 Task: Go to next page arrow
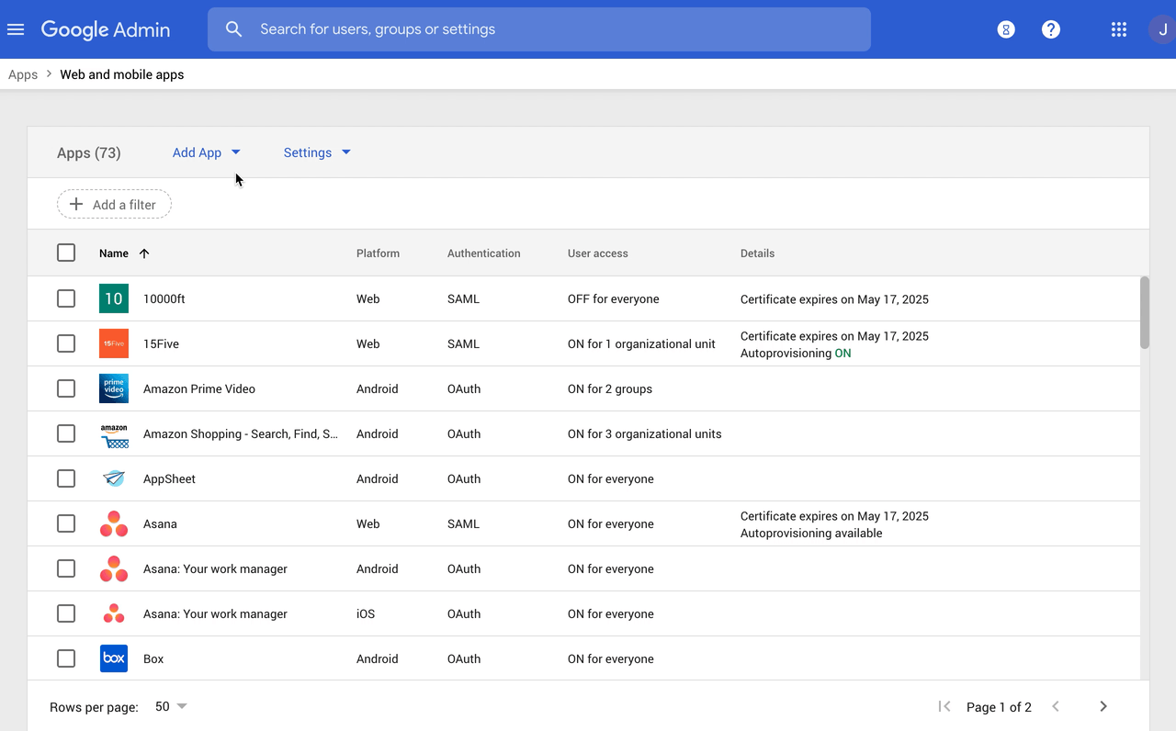(x=1103, y=706)
